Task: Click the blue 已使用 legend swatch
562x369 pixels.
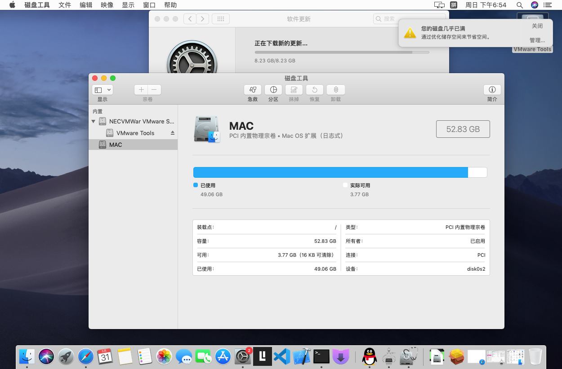Action: point(196,185)
